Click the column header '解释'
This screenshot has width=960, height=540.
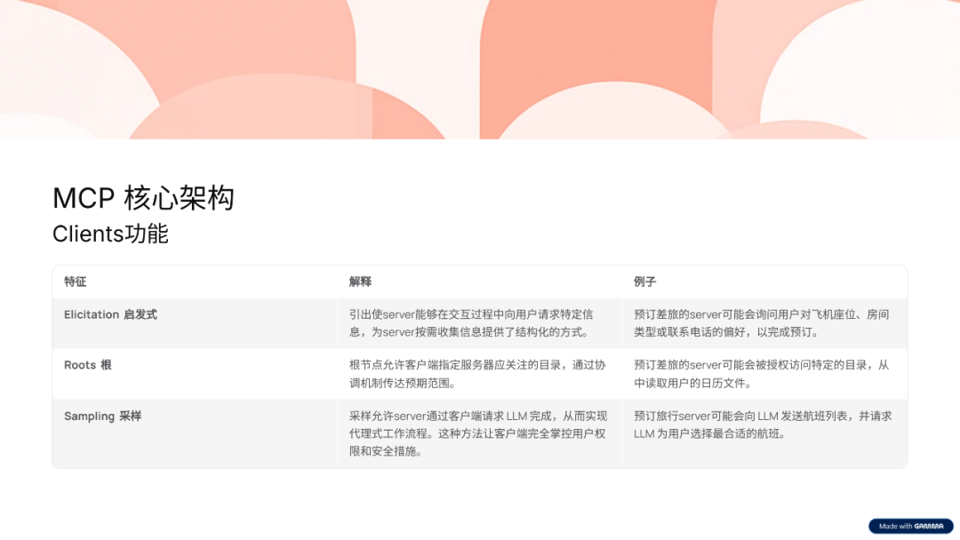(x=360, y=282)
